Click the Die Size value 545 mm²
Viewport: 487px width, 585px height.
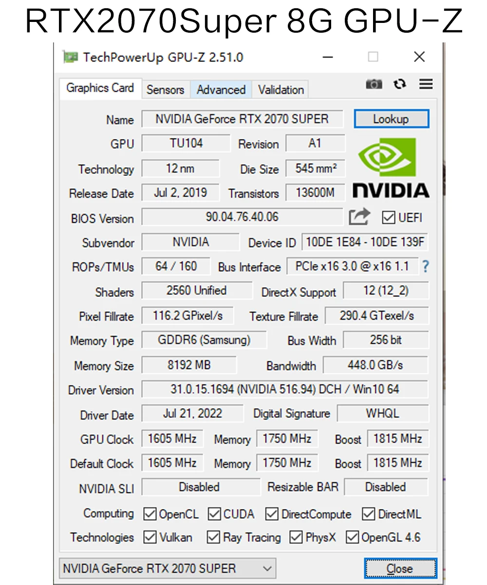click(x=315, y=169)
